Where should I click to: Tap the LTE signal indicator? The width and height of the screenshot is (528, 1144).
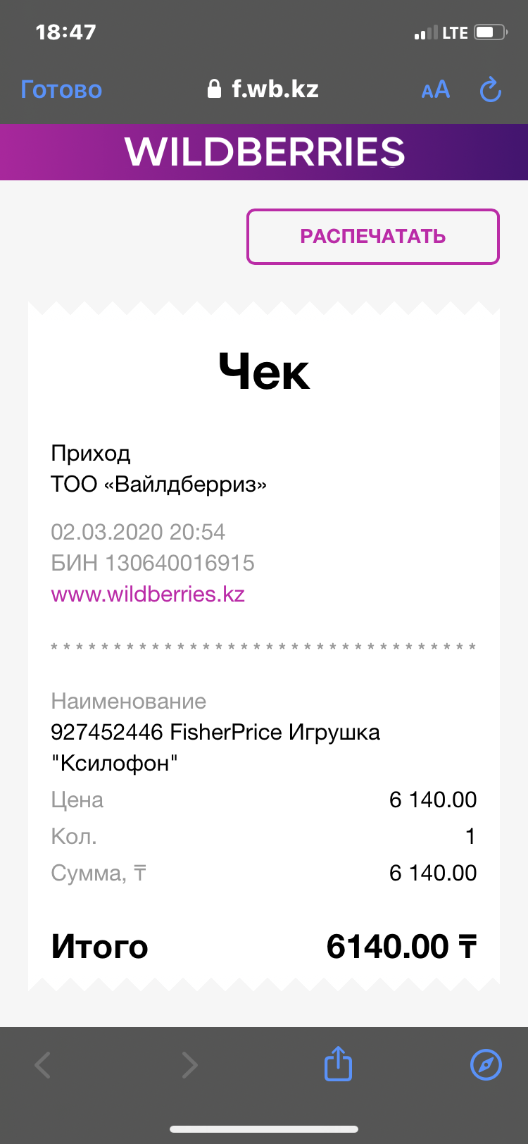coord(454,33)
